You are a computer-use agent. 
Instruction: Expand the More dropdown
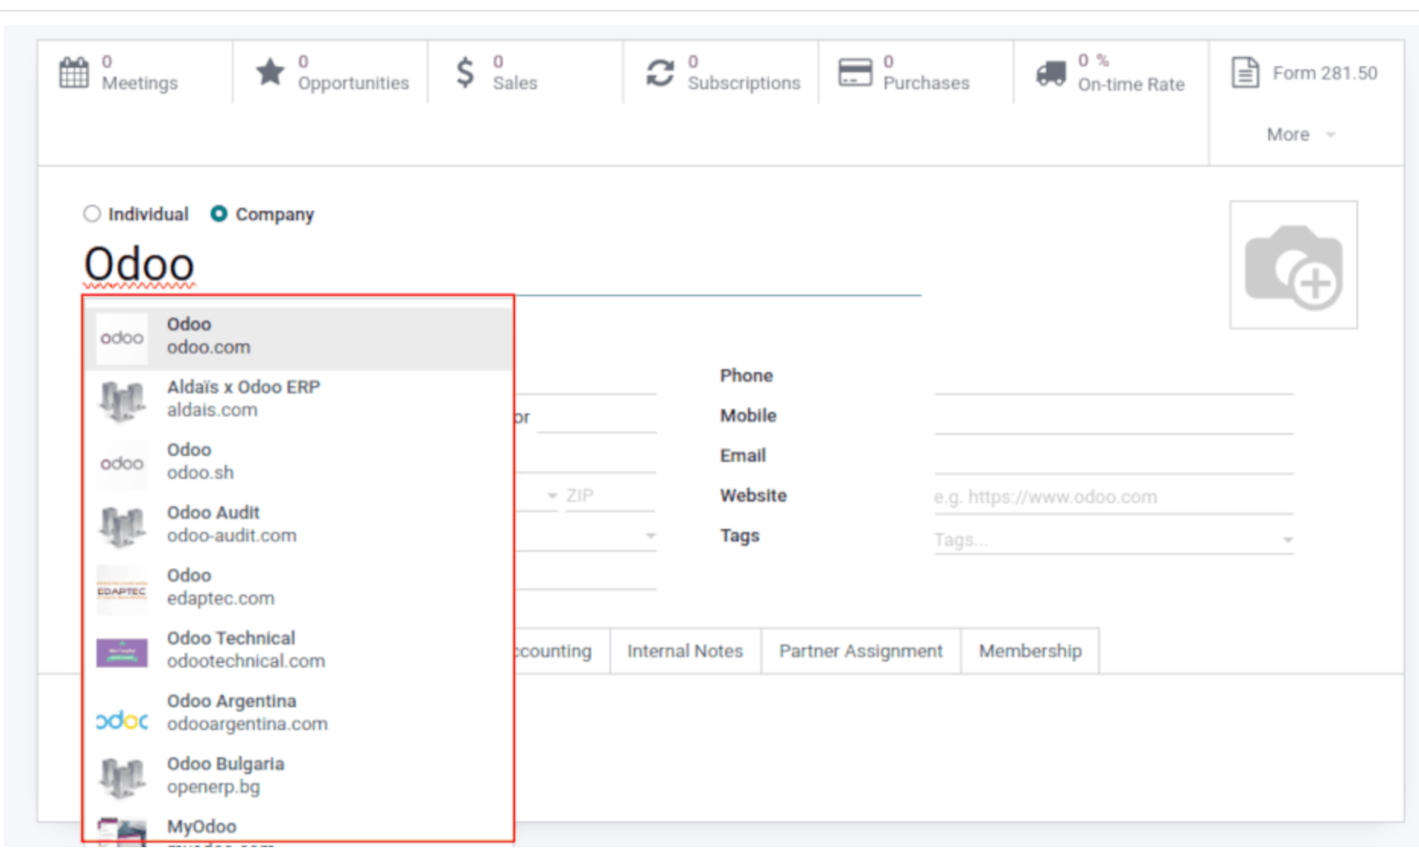click(x=1301, y=135)
